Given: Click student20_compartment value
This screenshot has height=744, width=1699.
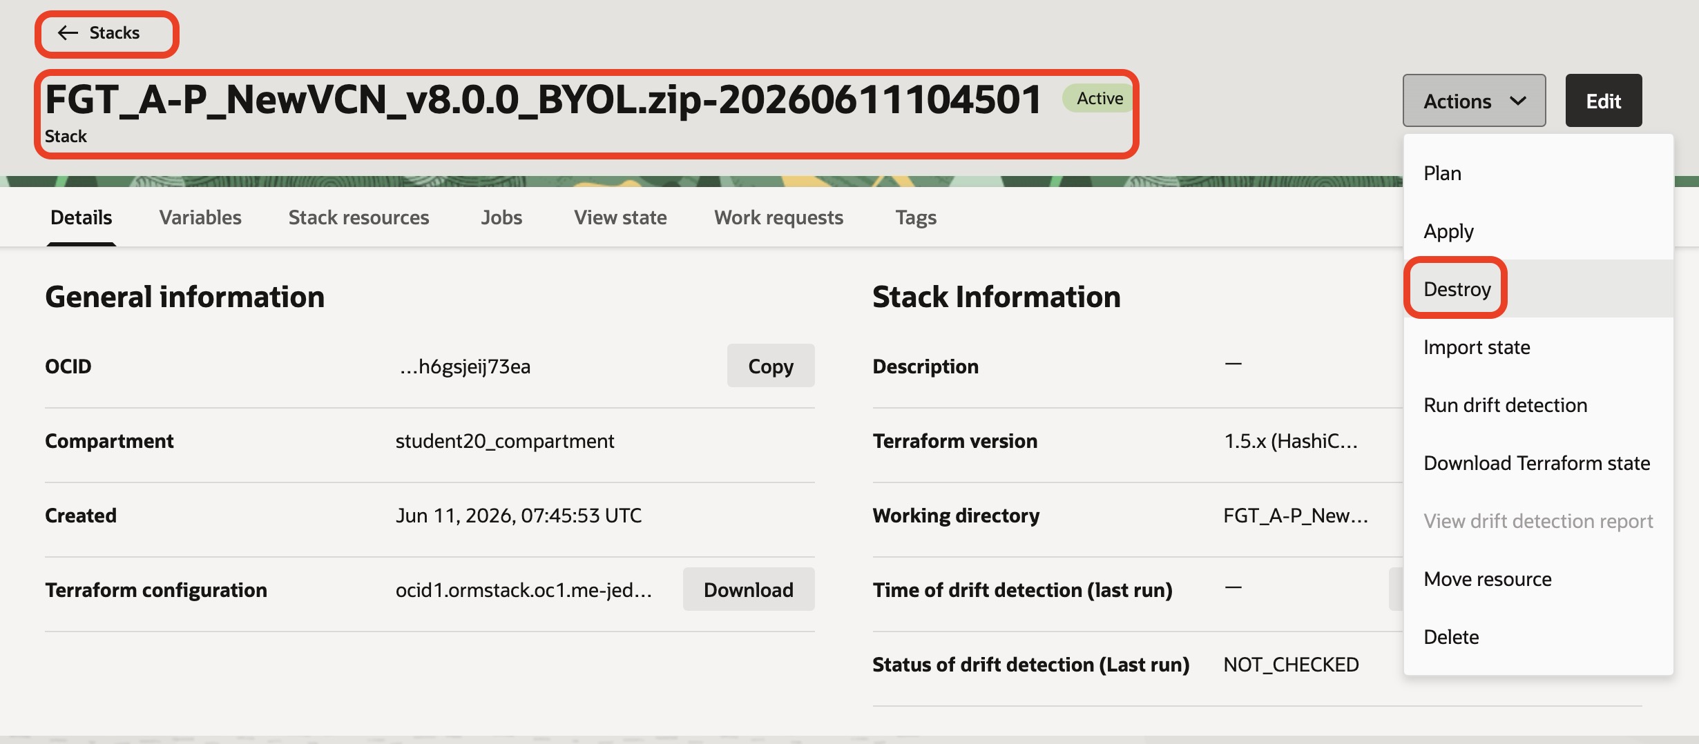Looking at the screenshot, I should pyautogui.click(x=505, y=441).
